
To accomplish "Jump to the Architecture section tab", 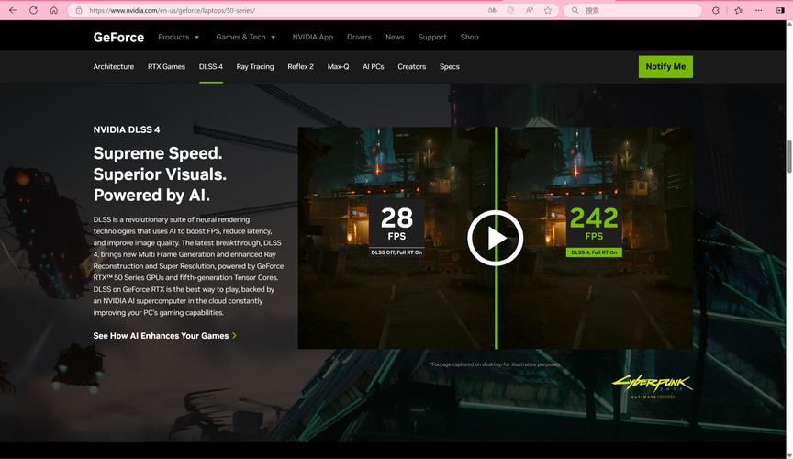I will [x=113, y=66].
